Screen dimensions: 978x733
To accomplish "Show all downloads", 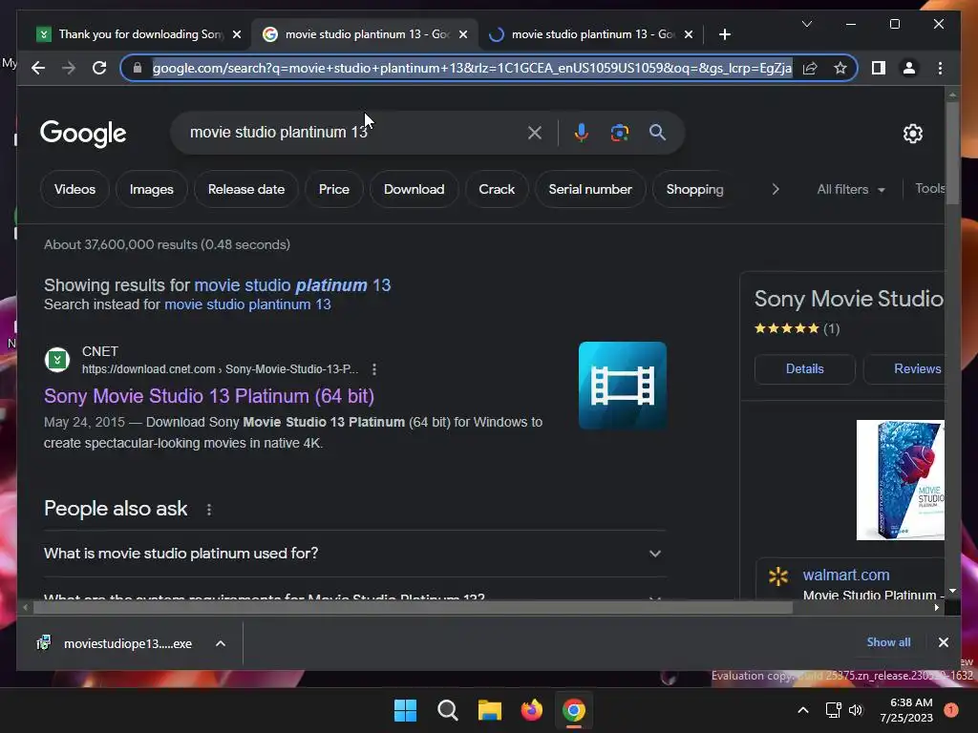I will tap(888, 642).
